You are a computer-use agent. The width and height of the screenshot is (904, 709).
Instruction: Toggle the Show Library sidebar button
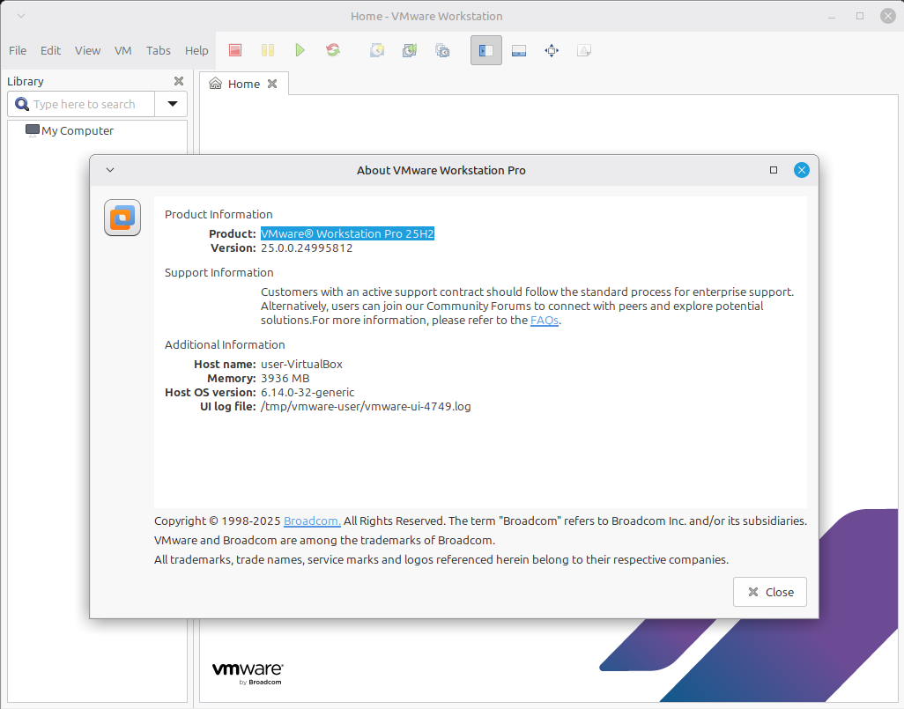pyautogui.click(x=485, y=50)
